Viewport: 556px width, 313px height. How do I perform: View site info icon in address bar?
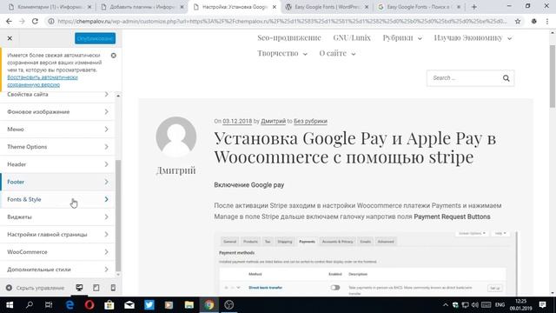click(51, 21)
